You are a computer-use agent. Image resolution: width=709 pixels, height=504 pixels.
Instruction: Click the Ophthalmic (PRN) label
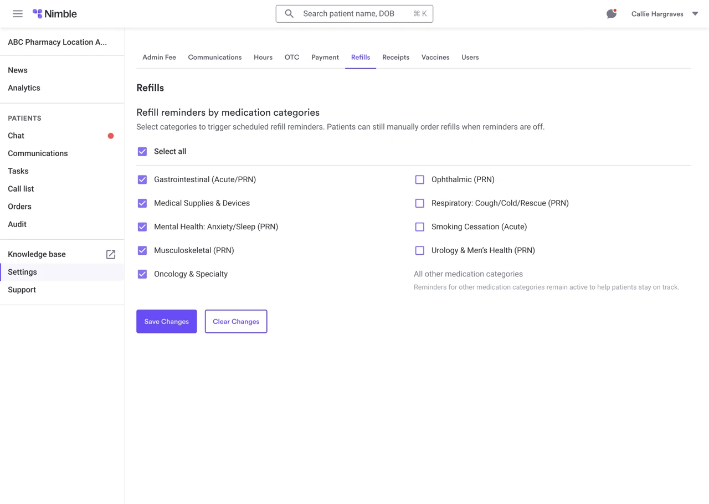point(463,179)
